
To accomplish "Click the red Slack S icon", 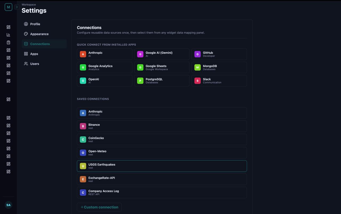I will tap(197, 81).
